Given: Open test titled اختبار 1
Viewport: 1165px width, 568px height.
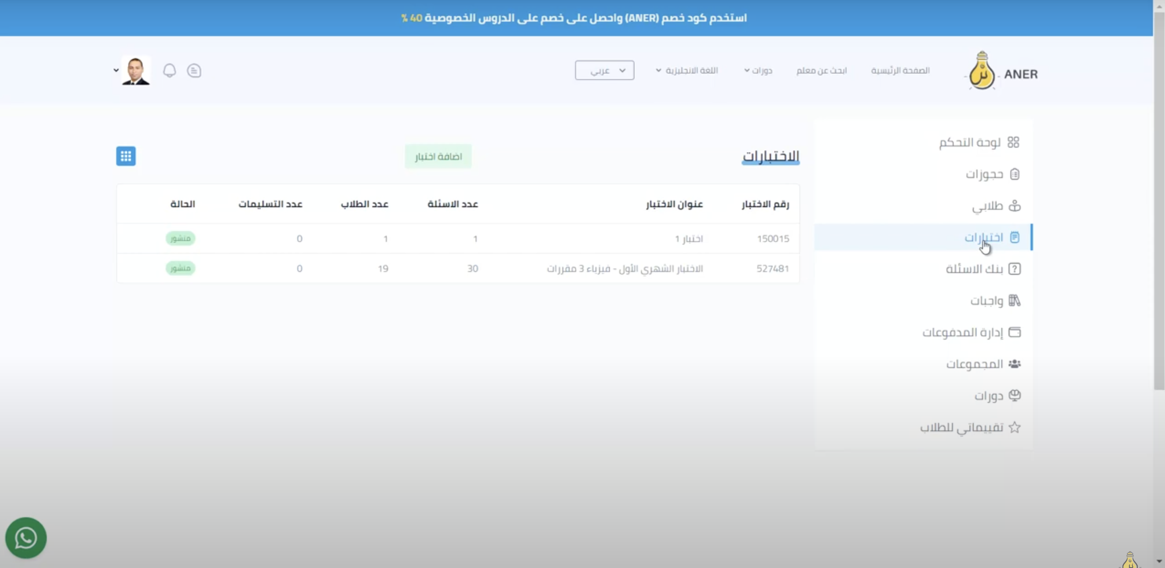Looking at the screenshot, I should click(689, 238).
